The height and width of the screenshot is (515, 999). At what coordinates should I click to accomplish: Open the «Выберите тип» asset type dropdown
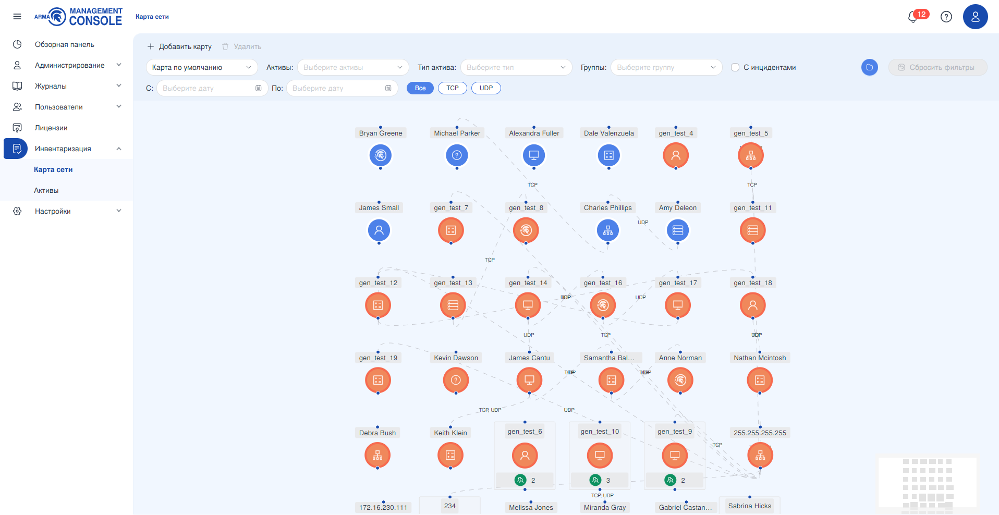pyautogui.click(x=516, y=67)
